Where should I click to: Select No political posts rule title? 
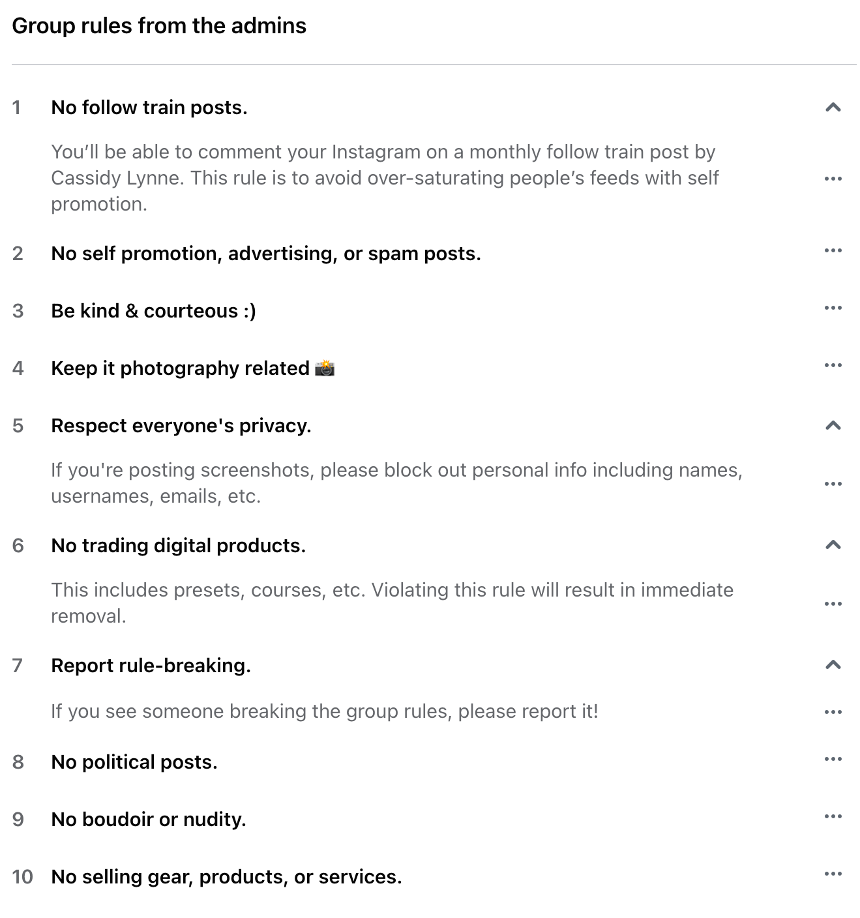[134, 762]
